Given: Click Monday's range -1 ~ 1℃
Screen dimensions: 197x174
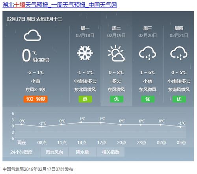Looking at the screenshot, I should pyautogui.click(x=85, y=73).
